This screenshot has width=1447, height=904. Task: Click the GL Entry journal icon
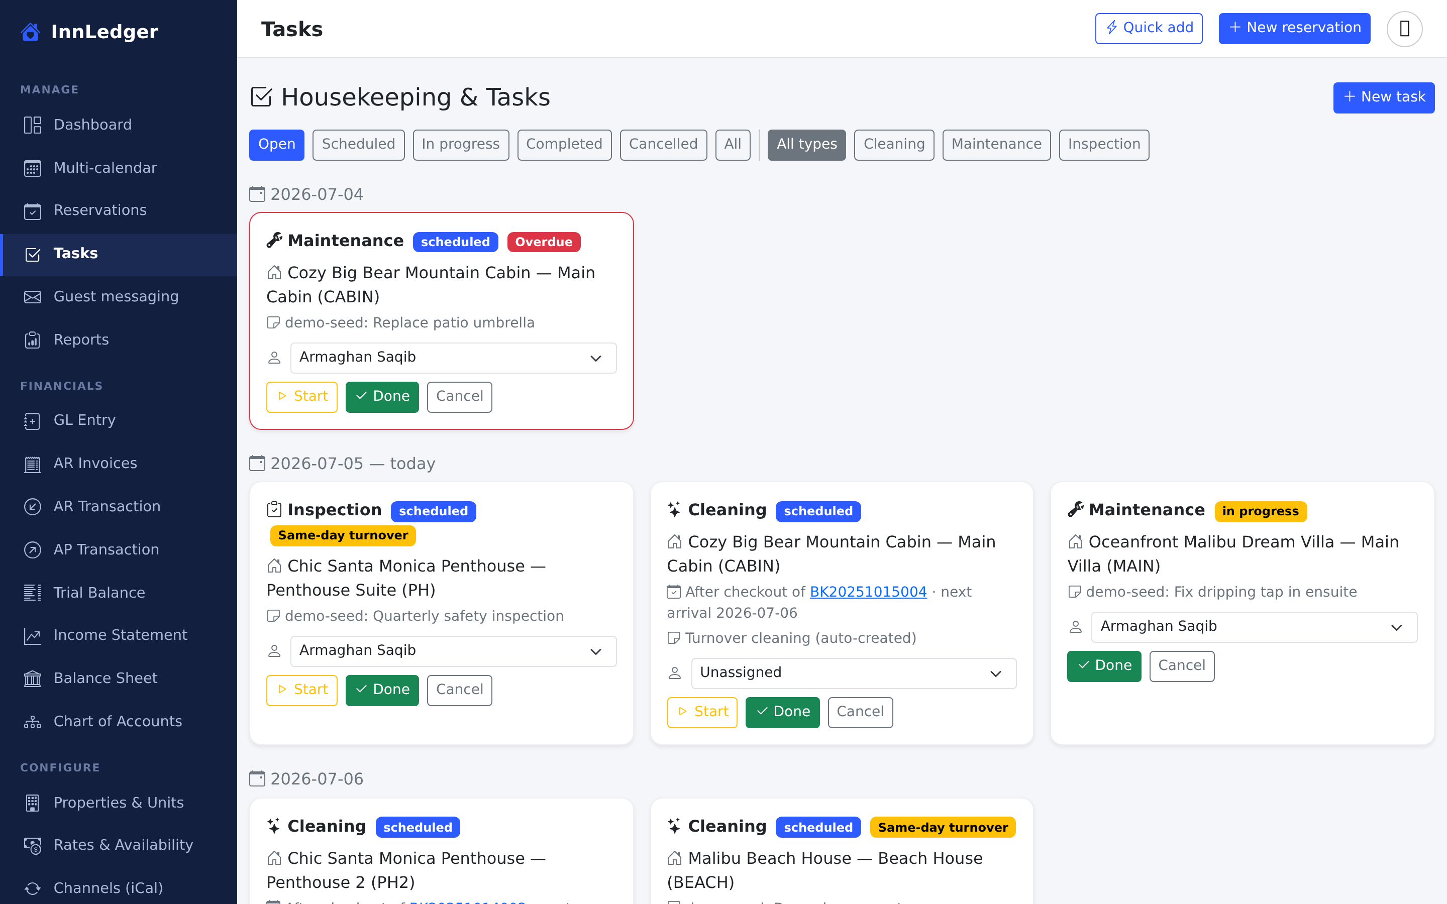click(32, 420)
